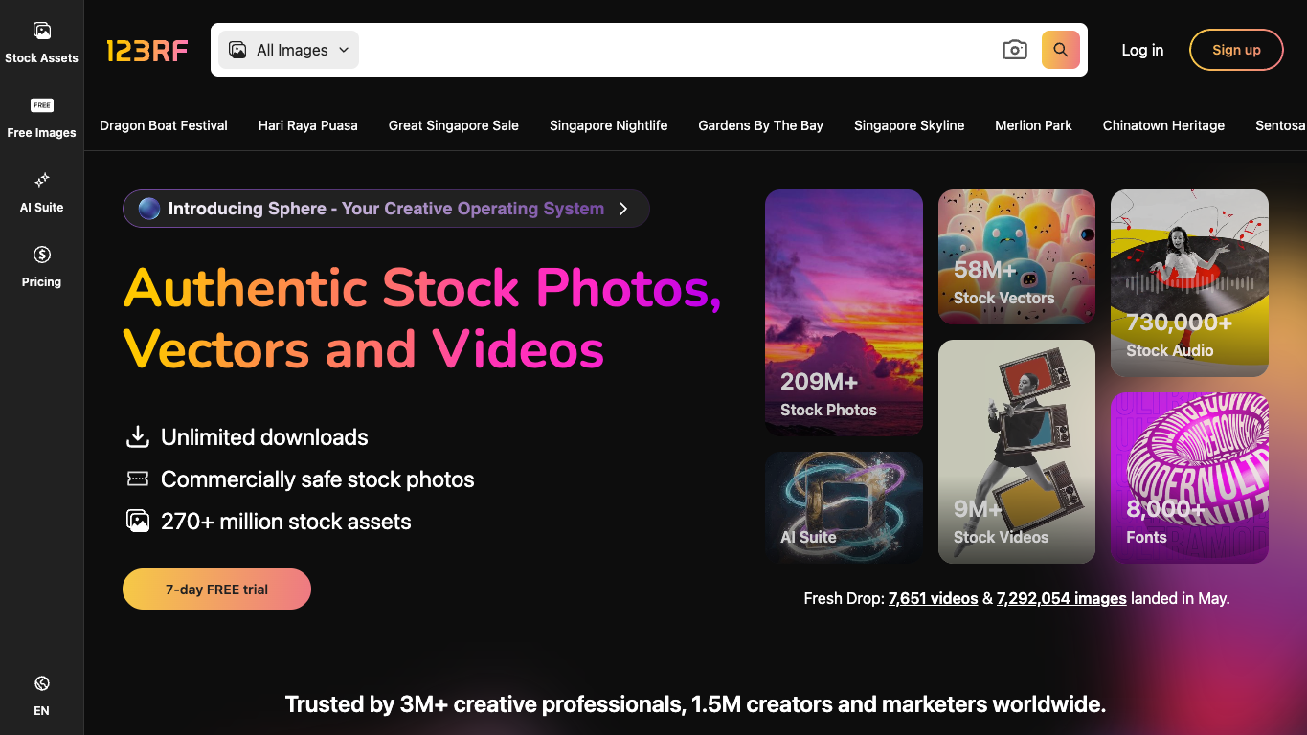Select Dragon Boat Festival topic
Screen dimensions: 1307x735
(x=164, y=125)
